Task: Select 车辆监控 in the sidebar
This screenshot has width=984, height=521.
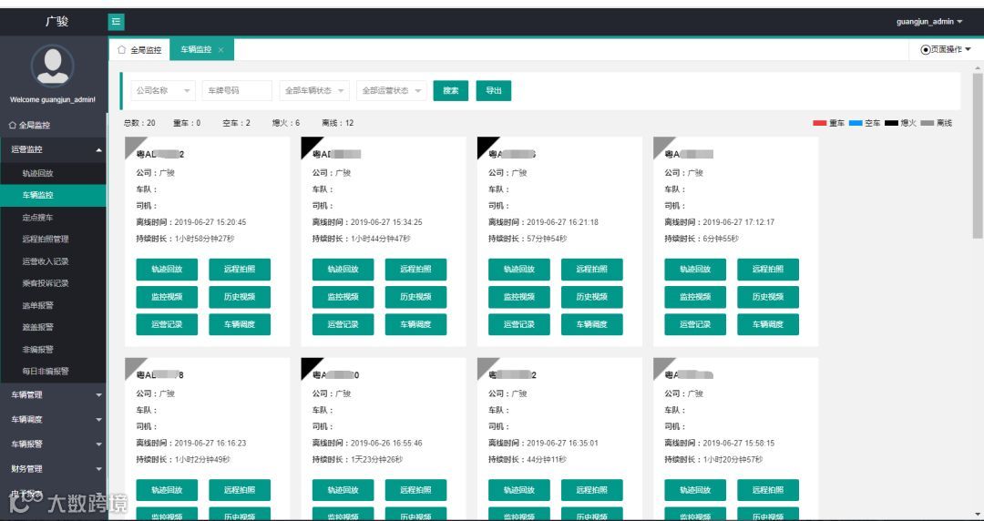Action: coord(54,195)
